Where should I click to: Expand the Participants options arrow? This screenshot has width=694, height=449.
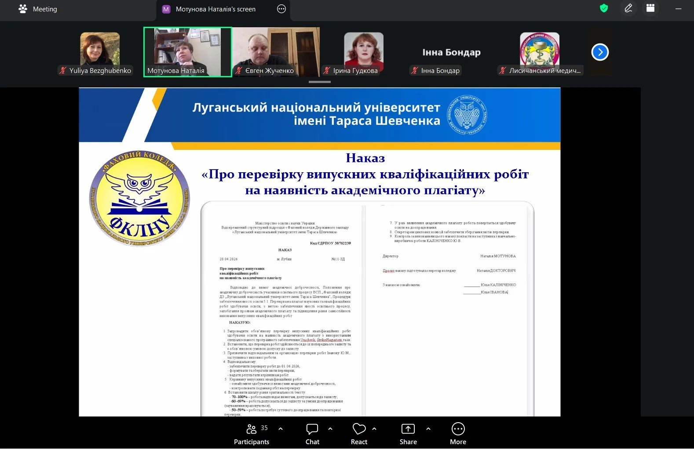281,429
